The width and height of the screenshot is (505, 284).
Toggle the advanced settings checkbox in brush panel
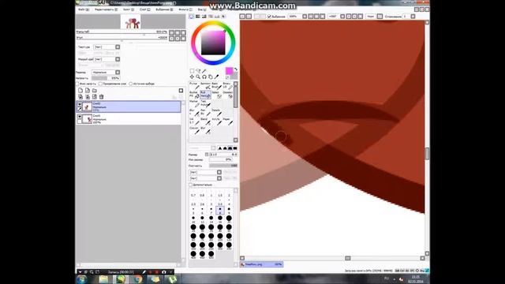(x=191, y=185)
